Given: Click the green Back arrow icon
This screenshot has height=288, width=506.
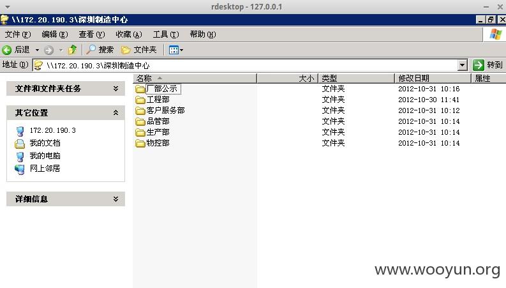Looking at the screenshot, I should click(x=6, y=50).
